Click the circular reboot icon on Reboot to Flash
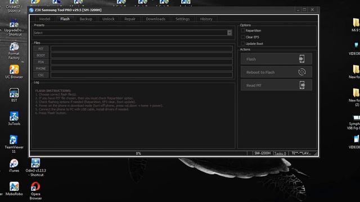The height and width of the screenshot is (202, 360). point(301,72)
